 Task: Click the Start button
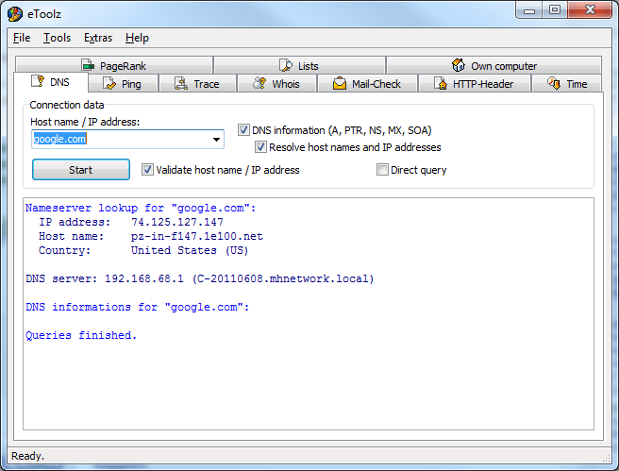click(81, 170)
